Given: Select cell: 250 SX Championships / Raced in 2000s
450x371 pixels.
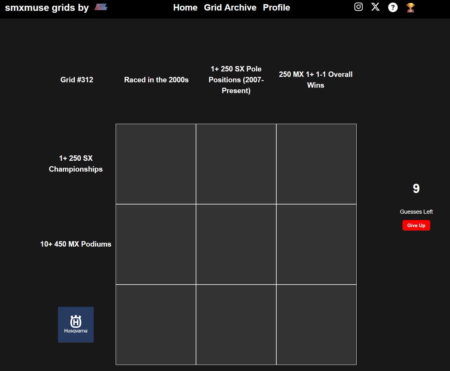Looking at the screenshot, I should 156,164.
